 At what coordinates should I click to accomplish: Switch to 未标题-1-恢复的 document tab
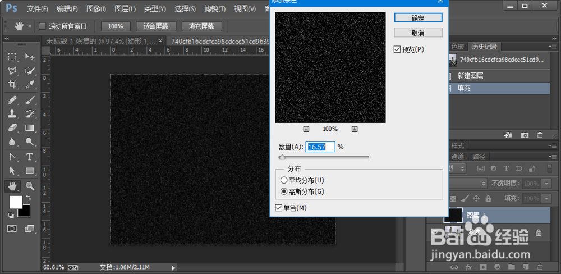click(x=103, y=40)
